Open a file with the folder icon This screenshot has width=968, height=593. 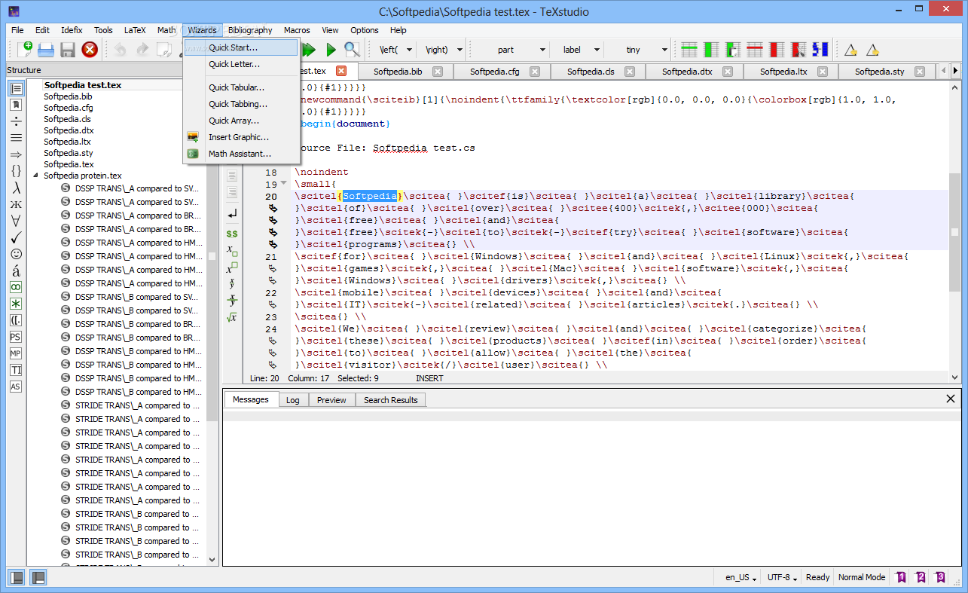(x=46, y=50)
